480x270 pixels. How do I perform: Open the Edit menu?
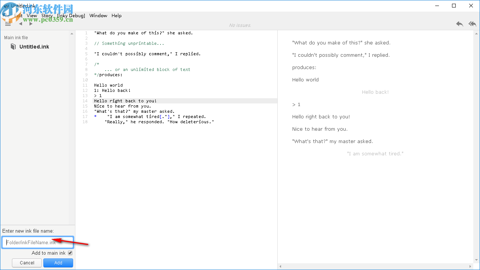tap(18, 16)
